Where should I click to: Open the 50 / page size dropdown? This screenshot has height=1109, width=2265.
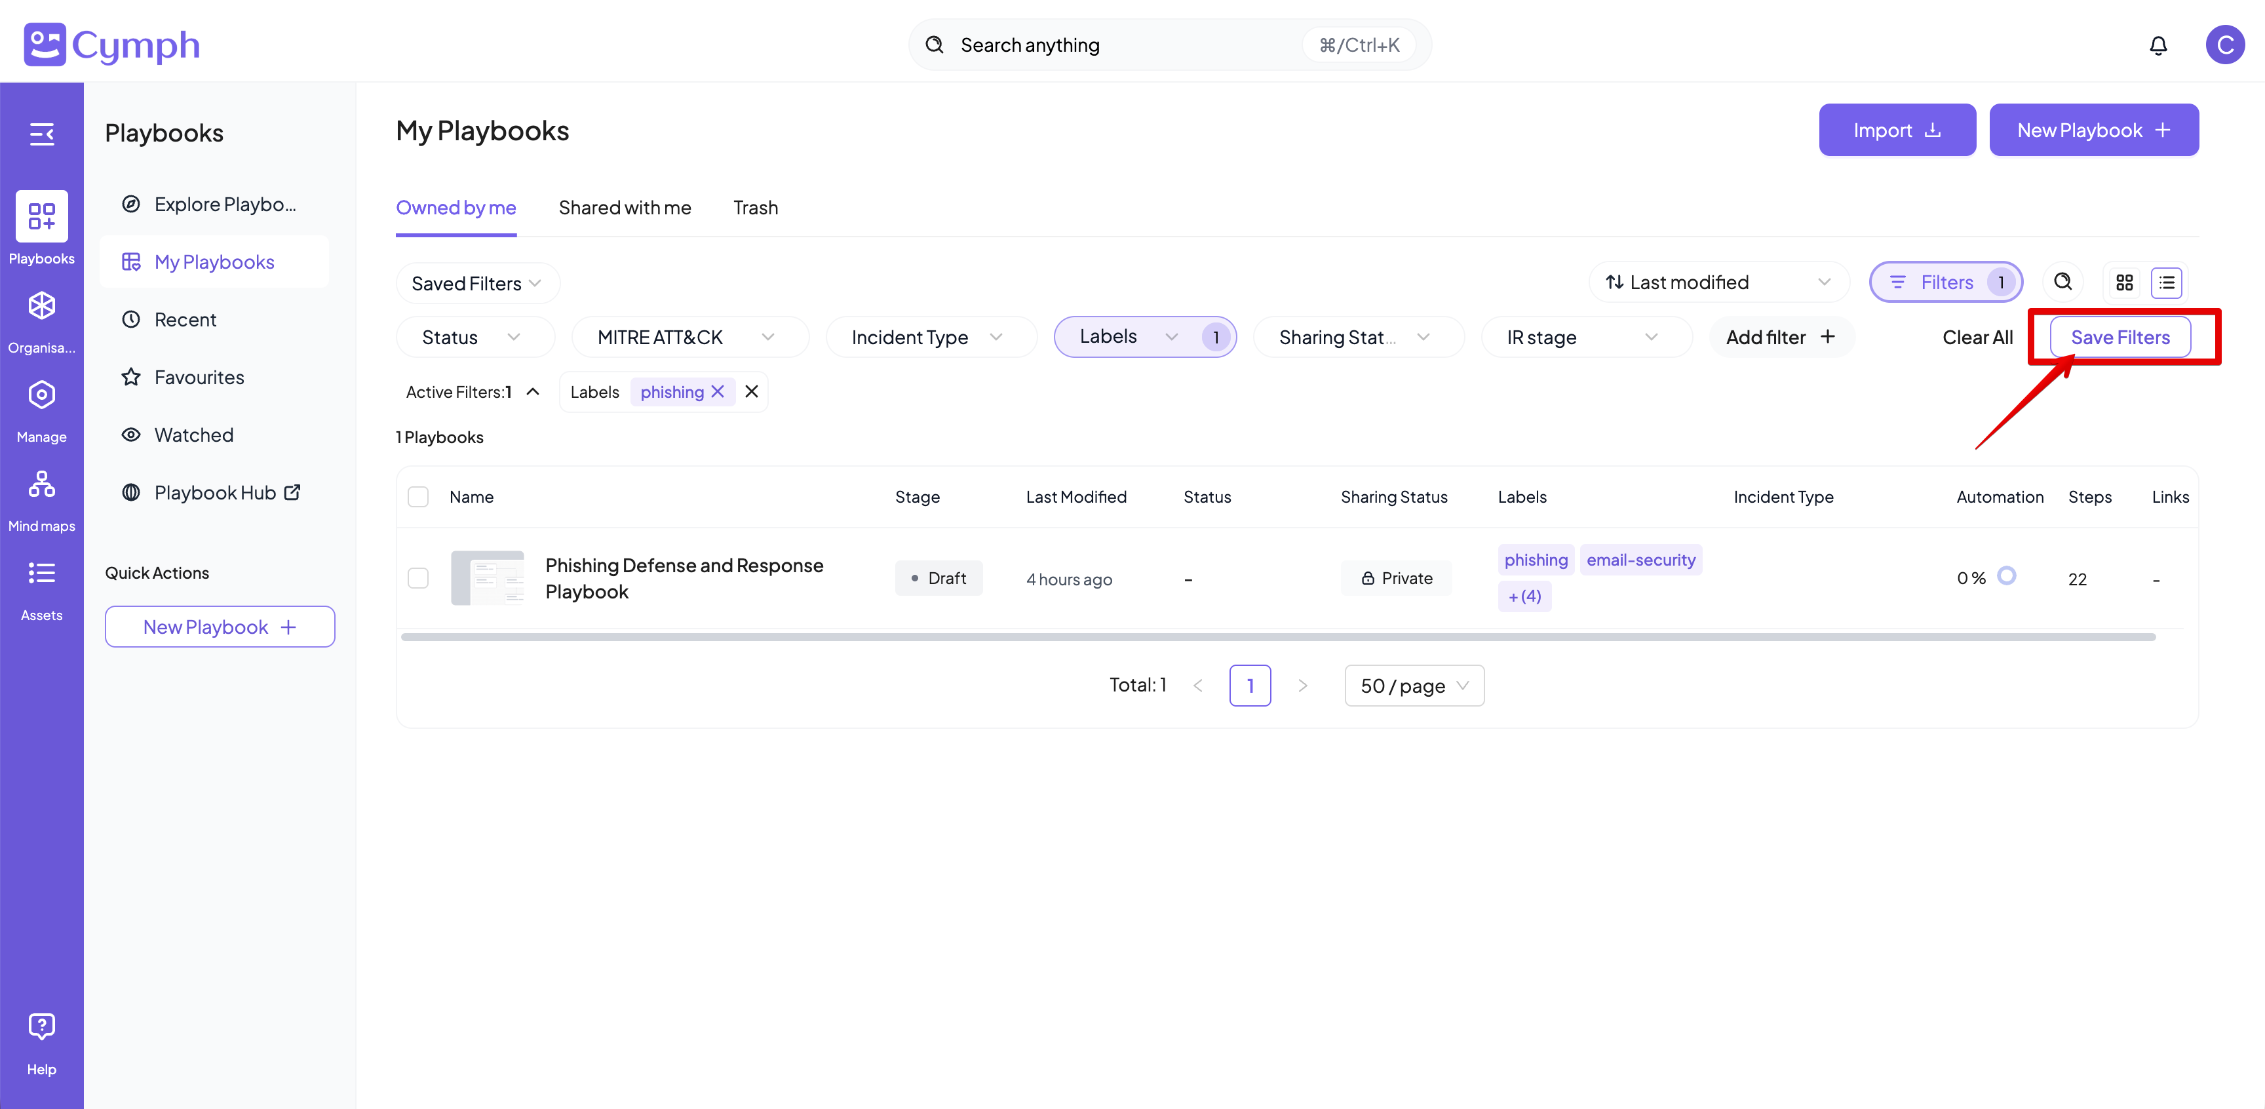tap(1413, 686)
